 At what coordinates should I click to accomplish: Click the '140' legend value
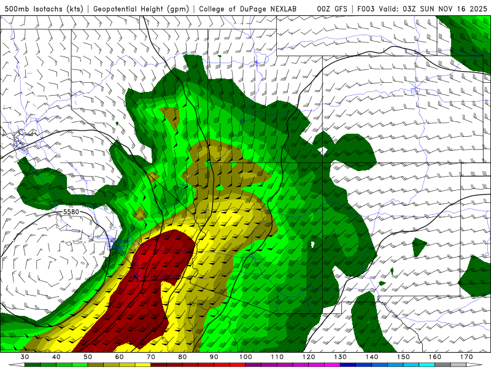[x=372, y=357]
